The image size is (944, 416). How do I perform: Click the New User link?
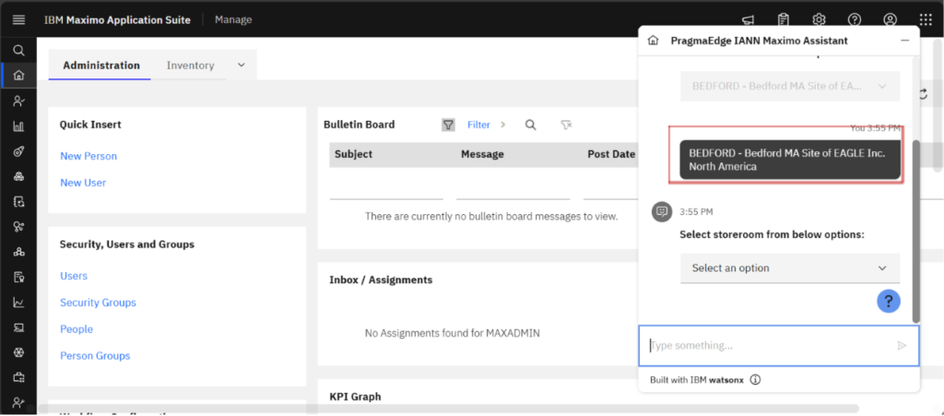click(x=83, y=183)
